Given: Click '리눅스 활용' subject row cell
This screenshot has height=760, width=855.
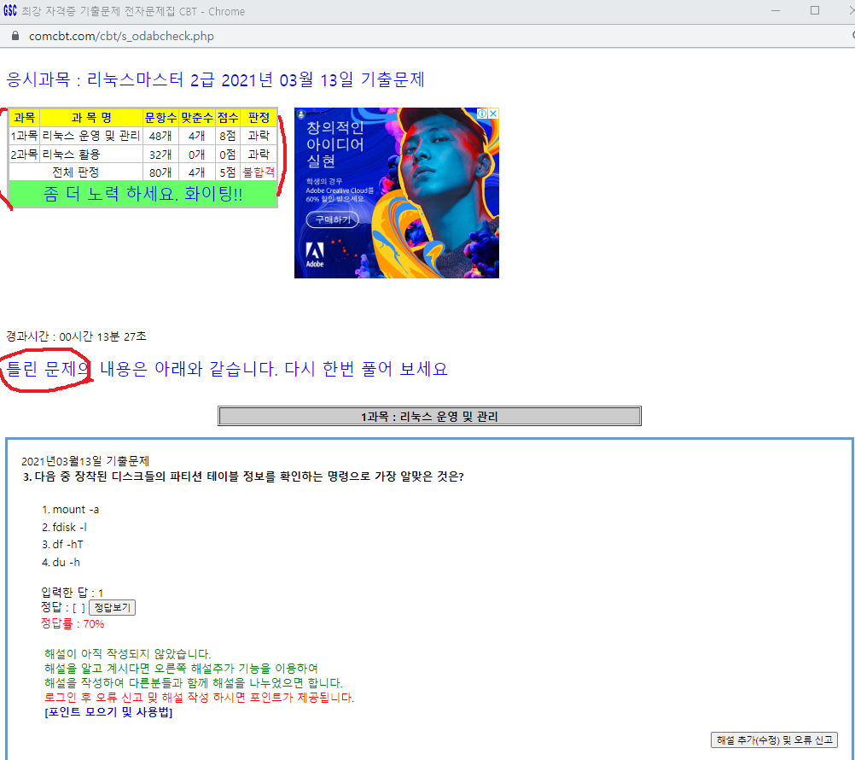Looking at the screenshot, I should [x=91, y=154].
